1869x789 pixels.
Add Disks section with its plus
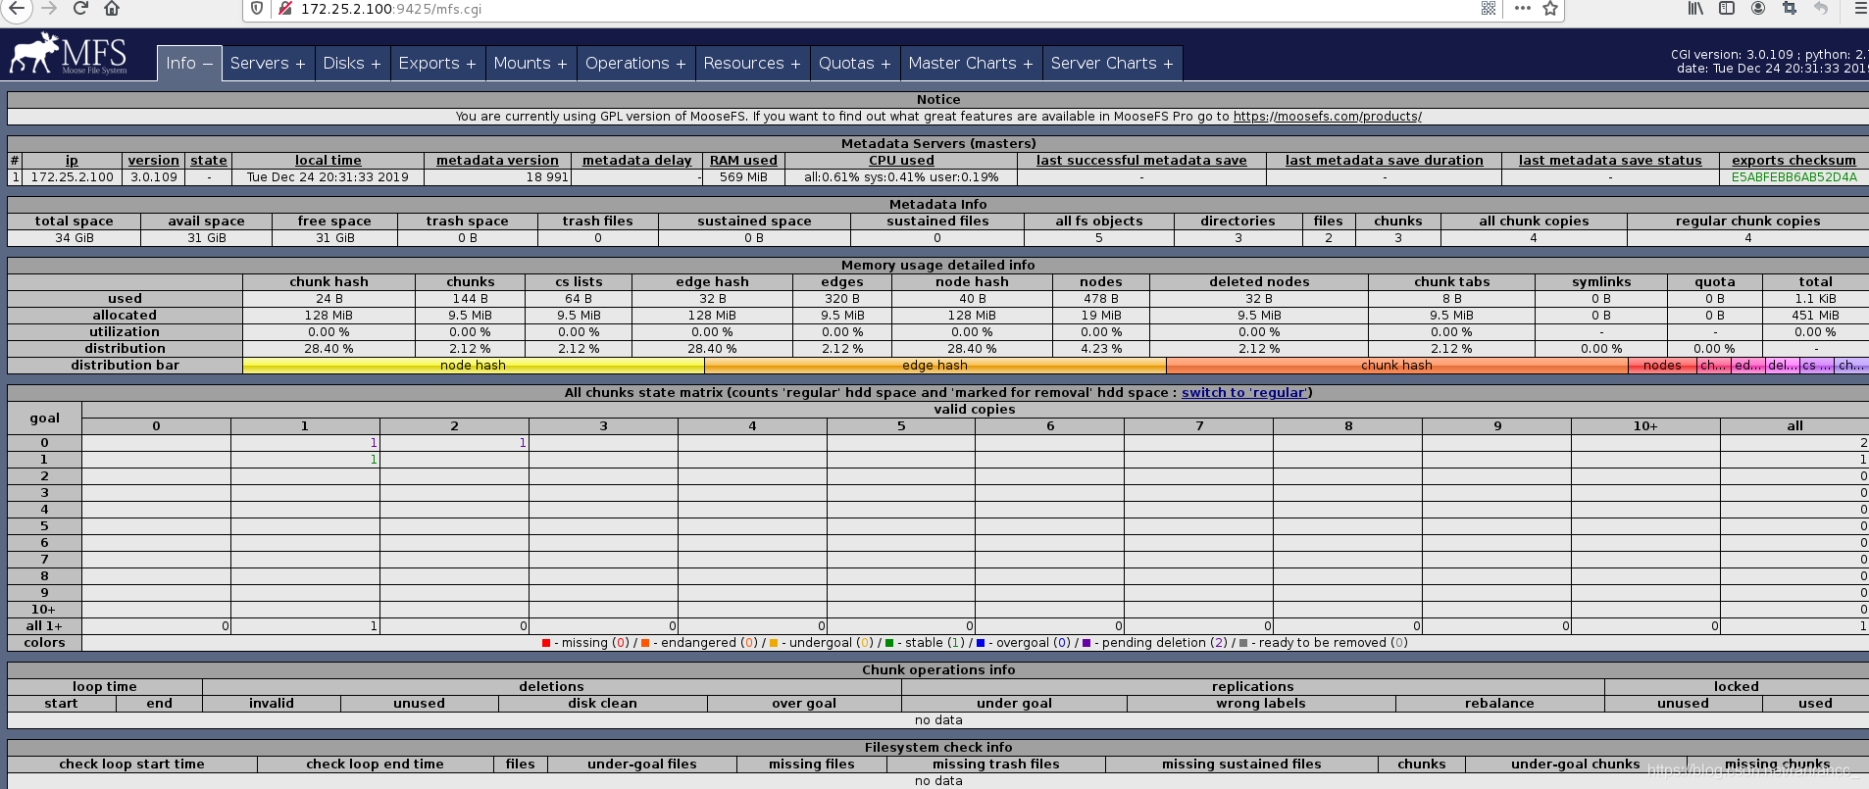376,64
